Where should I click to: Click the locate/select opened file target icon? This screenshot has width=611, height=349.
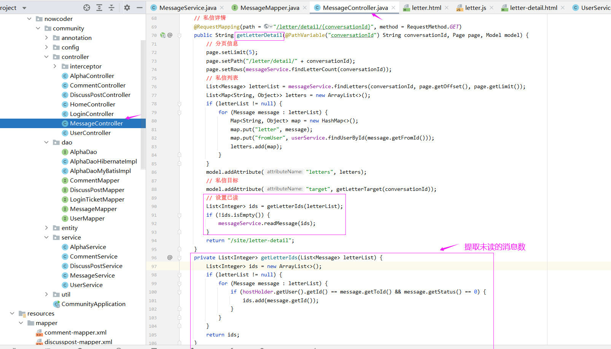point(87,8)
